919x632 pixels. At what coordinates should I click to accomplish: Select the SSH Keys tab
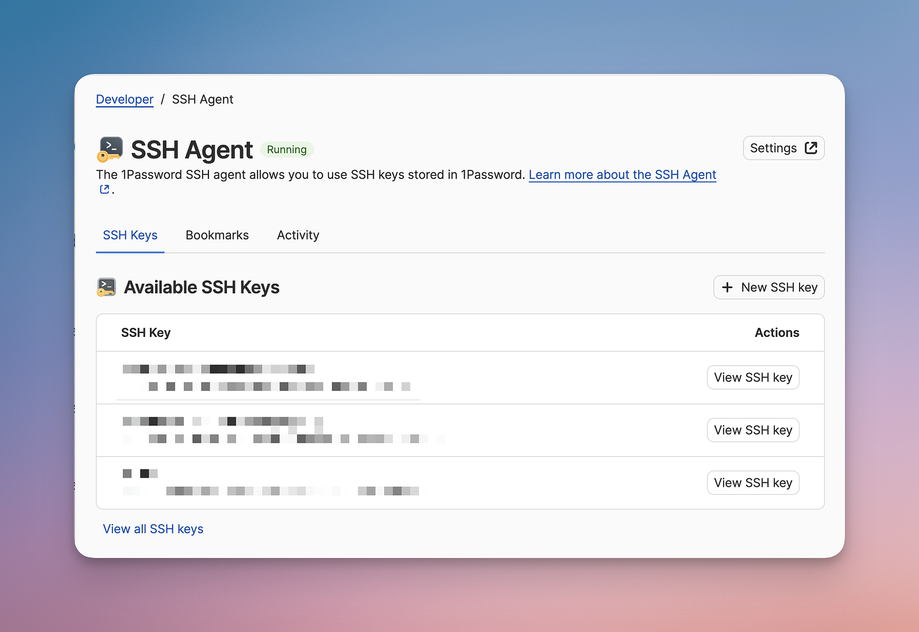(130, 235)
